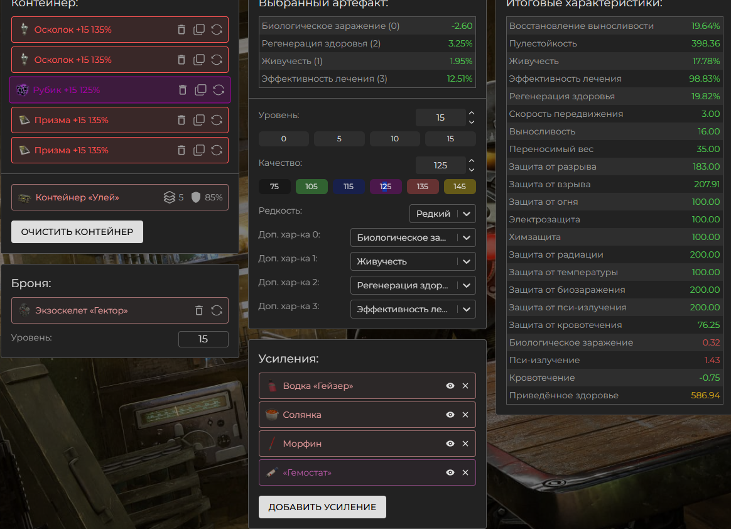
Task: Expand Доп. хар-ка 1 dropdown with Живучесть
Action: click(413, 261)
